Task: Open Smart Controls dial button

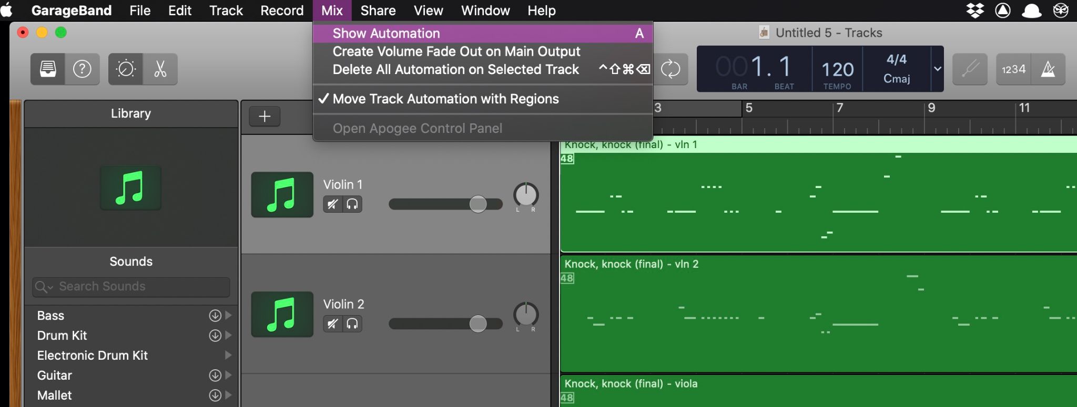Action: coord(126,69)
